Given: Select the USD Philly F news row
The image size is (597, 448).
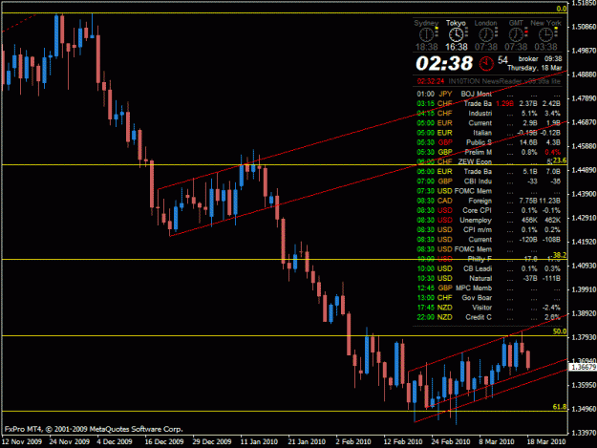Looking at the screenshot, I should pos(488,259).
